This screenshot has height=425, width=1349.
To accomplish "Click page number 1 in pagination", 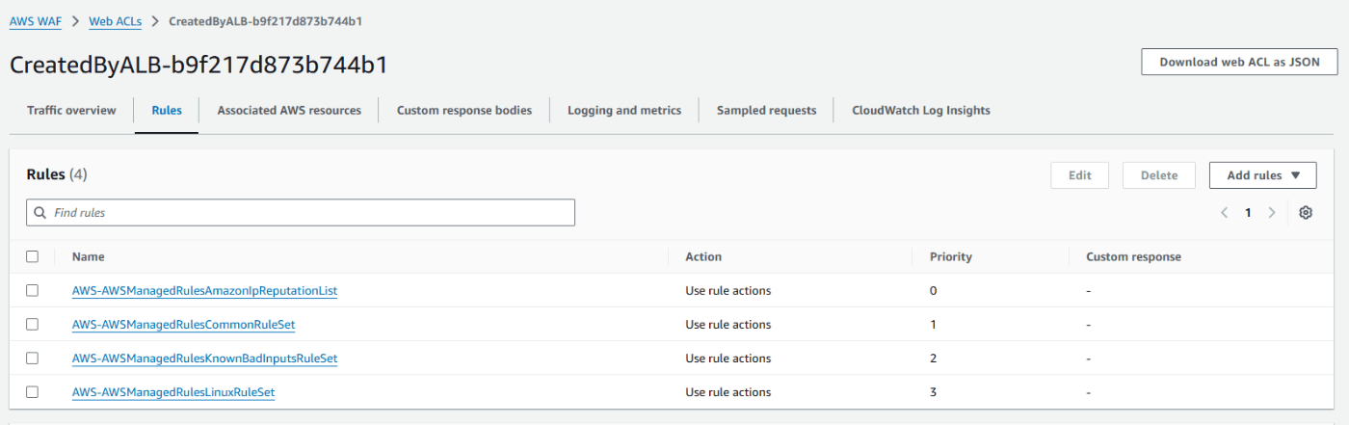I will click(1248, 213).
